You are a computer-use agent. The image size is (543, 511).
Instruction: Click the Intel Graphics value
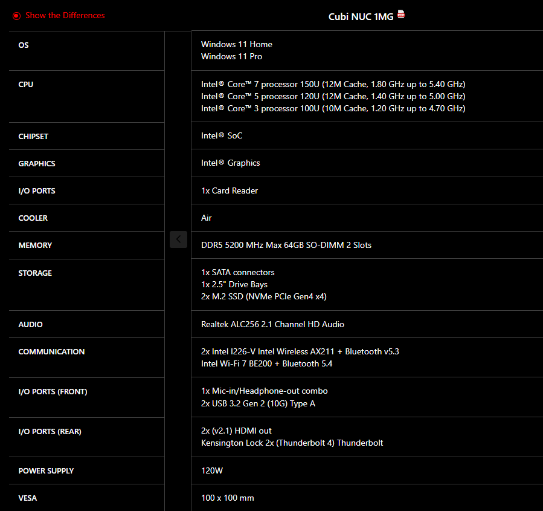click(x=230, y=163)
